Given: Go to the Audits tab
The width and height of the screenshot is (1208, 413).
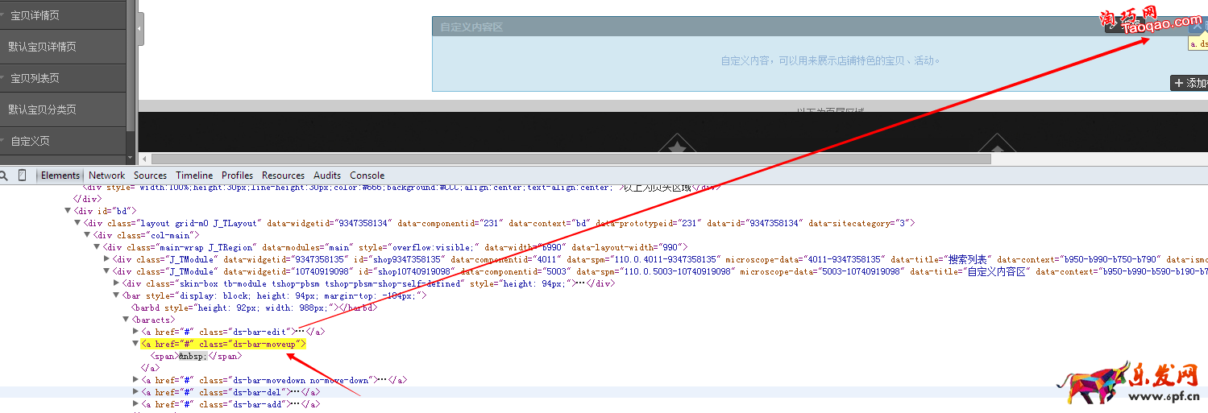Looking at the screenshot, I should point(327,176).
